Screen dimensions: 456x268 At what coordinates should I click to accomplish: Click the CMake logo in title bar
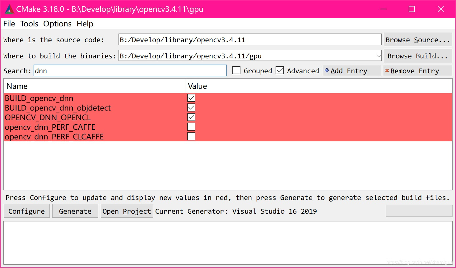coord(9,9)
